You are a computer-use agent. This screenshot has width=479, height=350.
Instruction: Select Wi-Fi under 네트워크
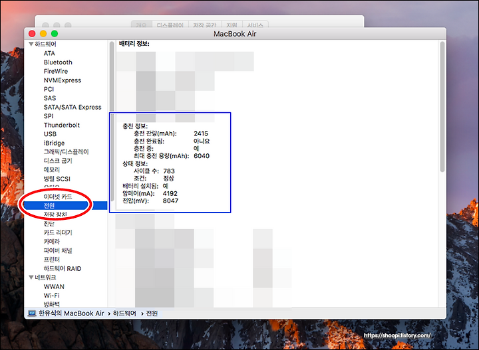pos(52,296)
